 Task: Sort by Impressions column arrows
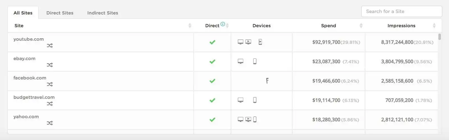point(434,25)
